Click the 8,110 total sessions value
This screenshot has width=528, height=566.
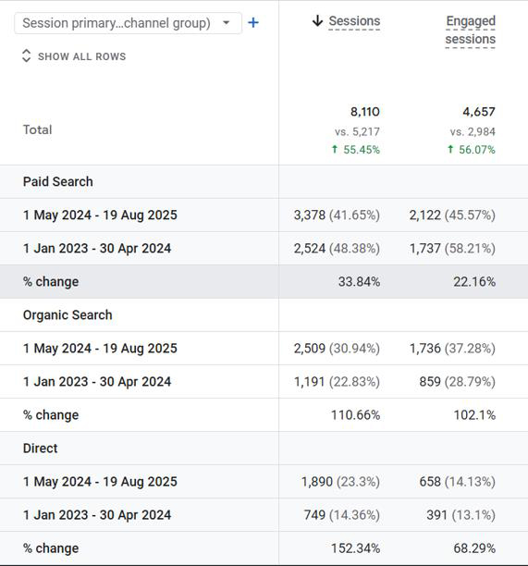pos(365,112)
